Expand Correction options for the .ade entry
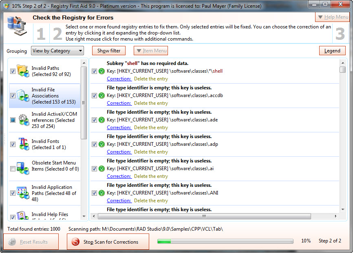This screenshot has height=253, width=353. coord(119,128)
